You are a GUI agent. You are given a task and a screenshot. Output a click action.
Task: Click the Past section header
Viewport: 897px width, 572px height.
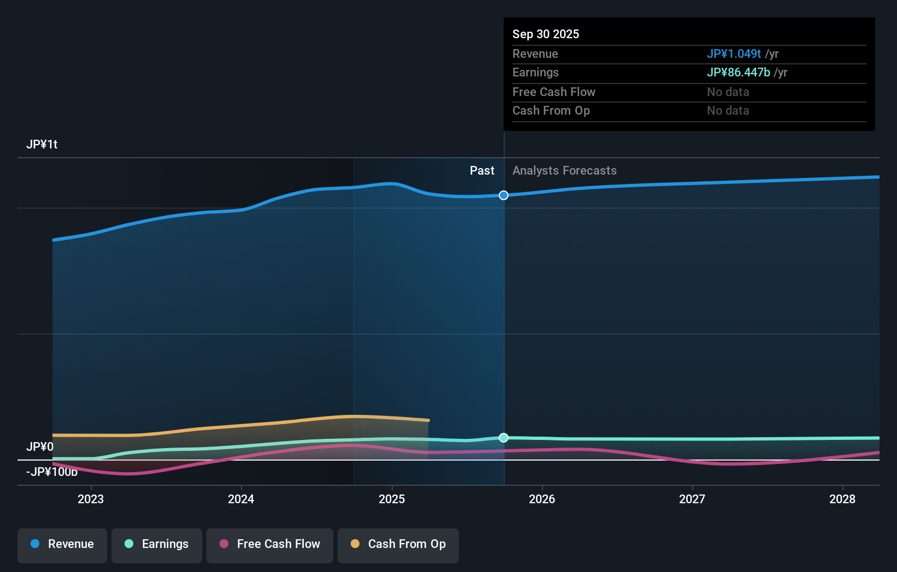(x=482, y=170)
